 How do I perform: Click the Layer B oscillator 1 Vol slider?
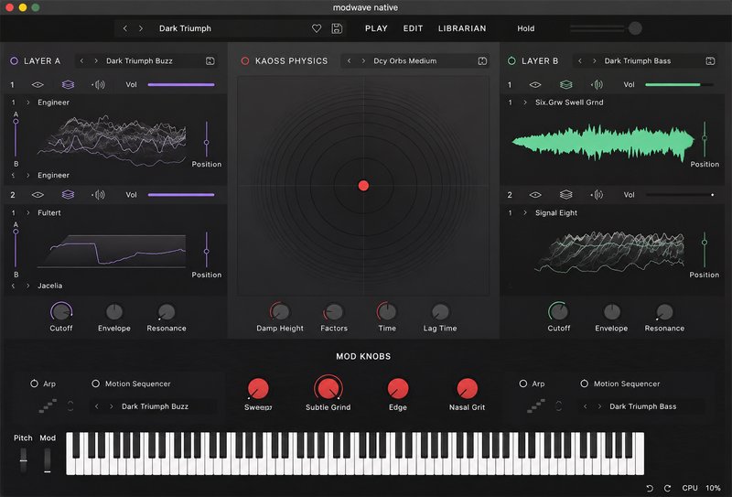click(679, 84)
